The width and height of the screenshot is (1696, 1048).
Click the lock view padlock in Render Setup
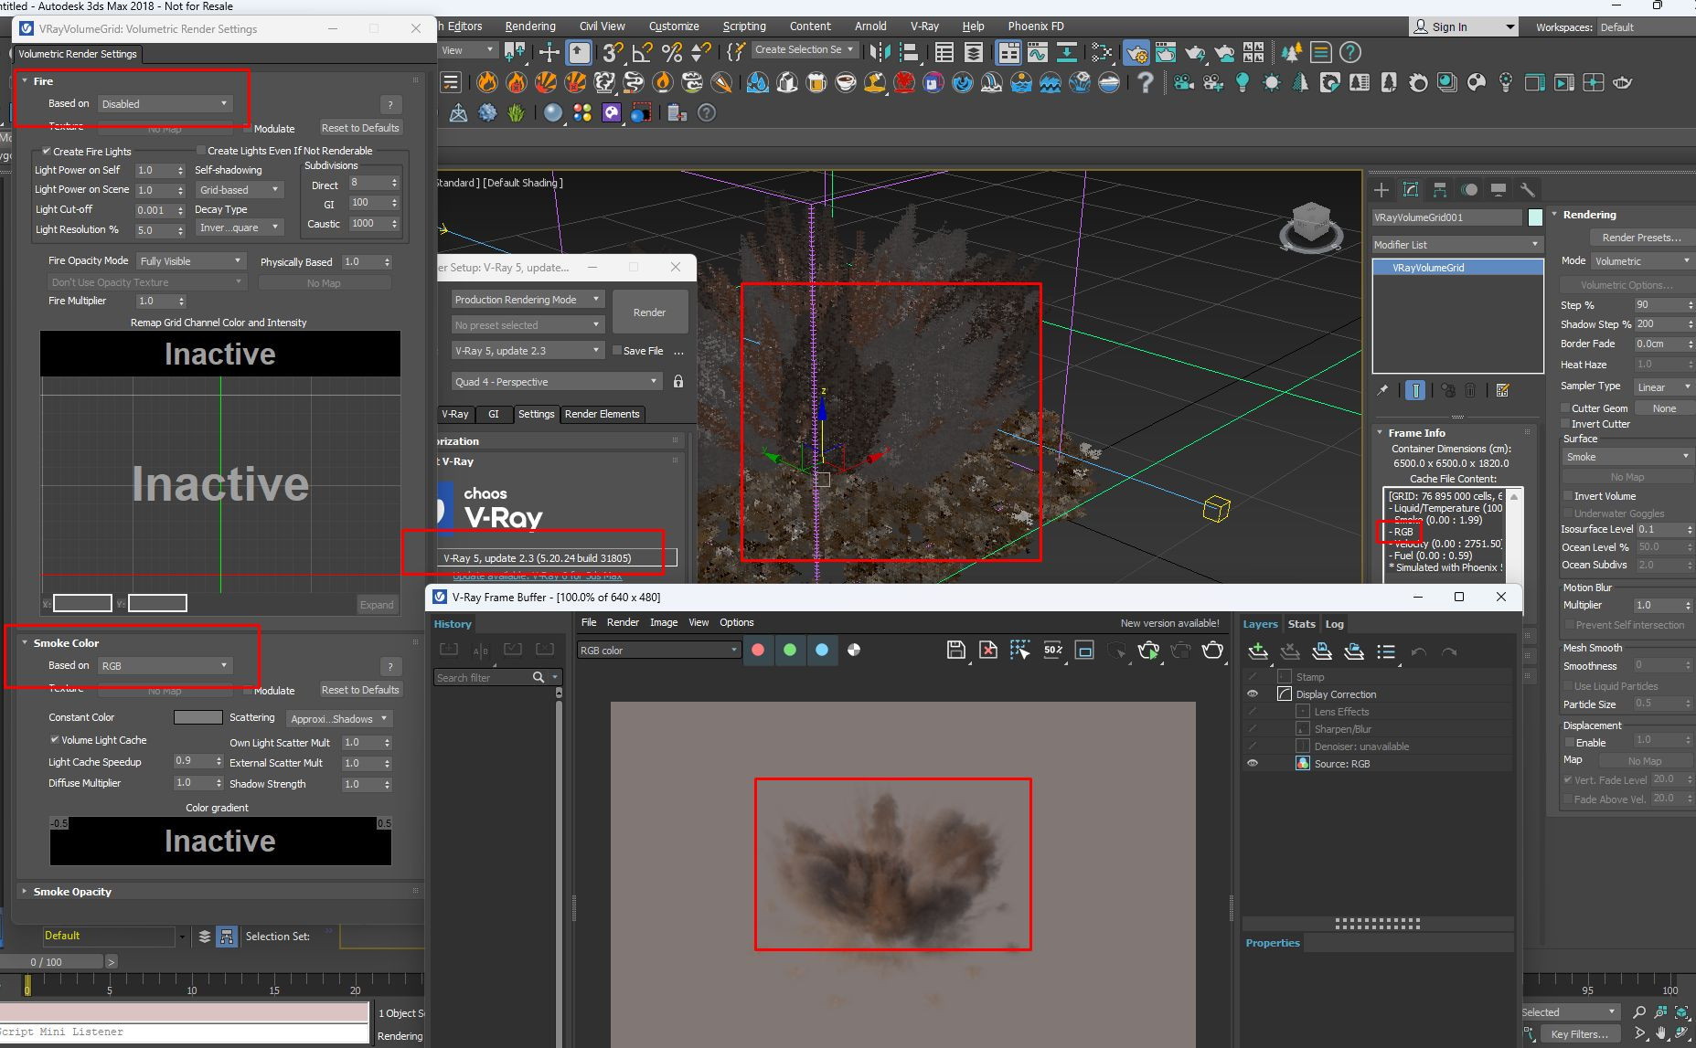678,381
